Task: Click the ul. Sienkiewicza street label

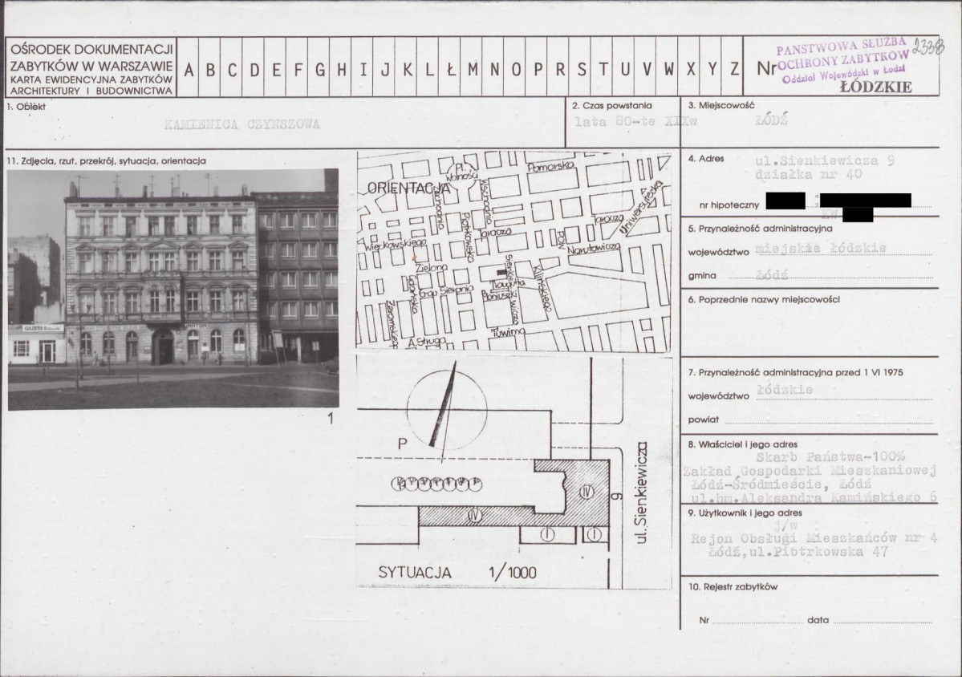Action: 640,493
